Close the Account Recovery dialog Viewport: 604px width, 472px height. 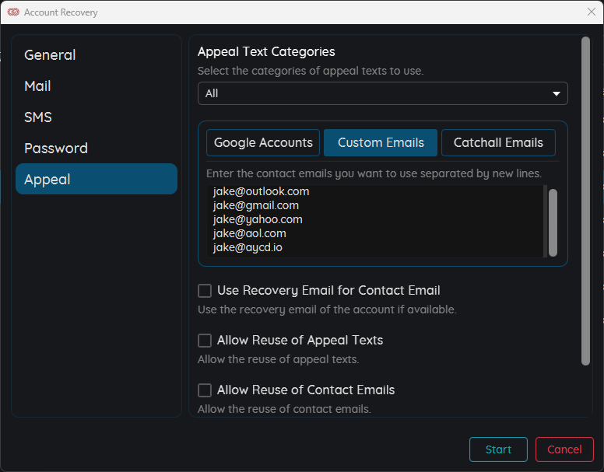coord(592,12)
